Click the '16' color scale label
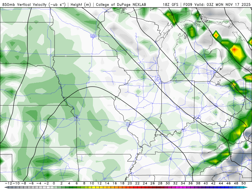Viewport: 252px width, 189px height. pos(115,183)
